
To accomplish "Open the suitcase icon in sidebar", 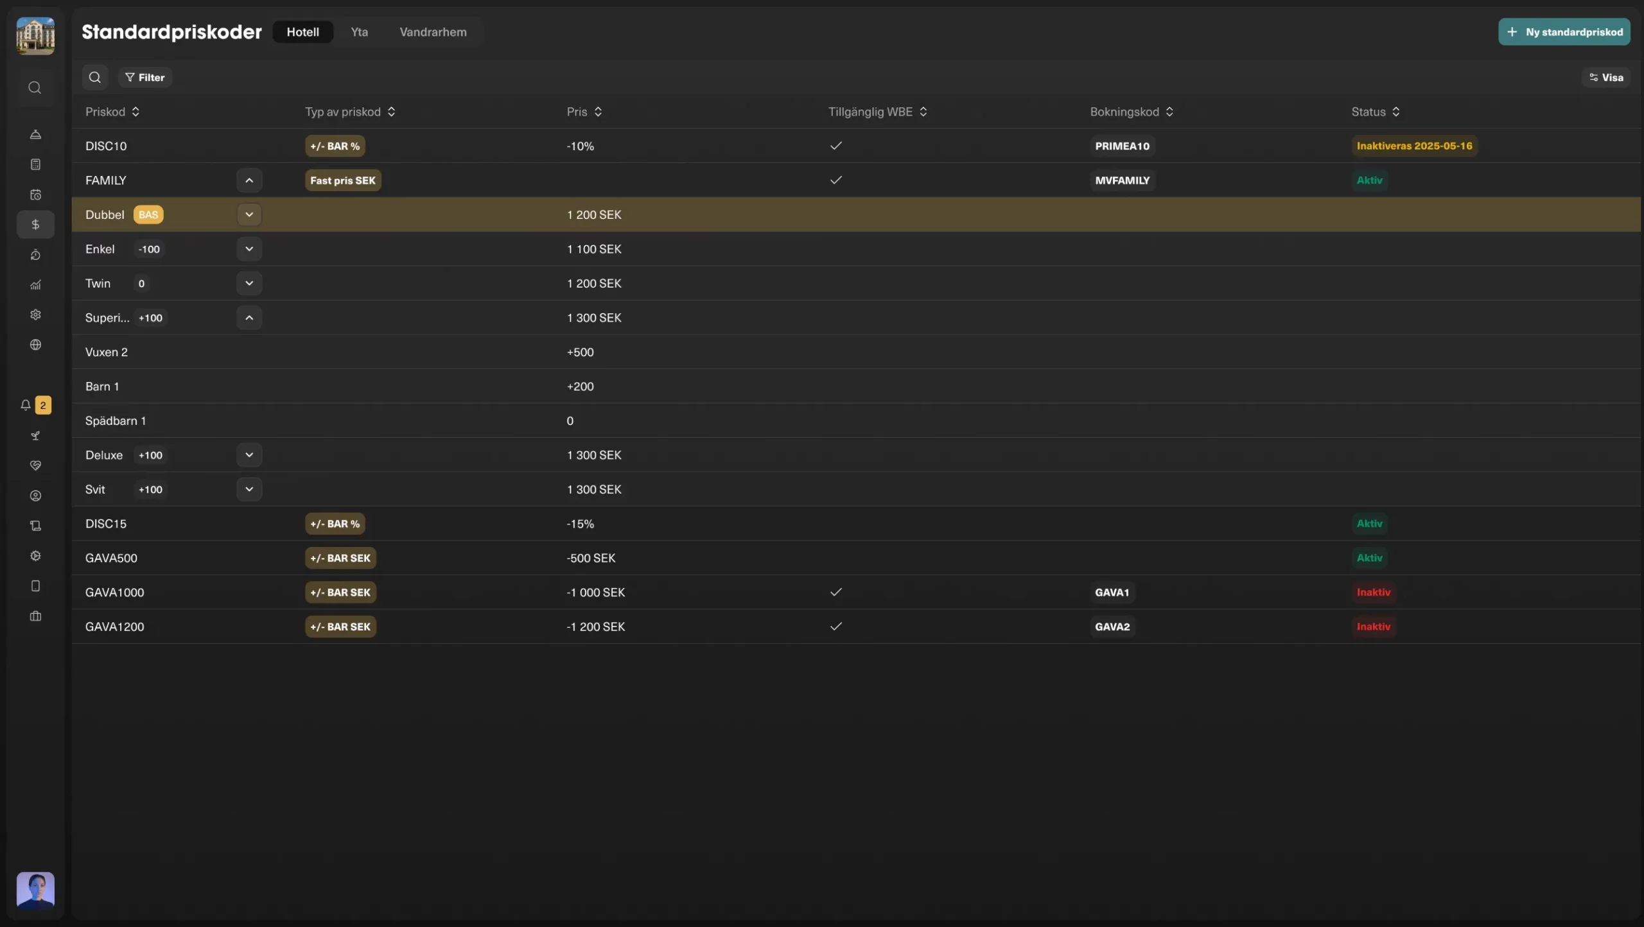I will (35, 616).
